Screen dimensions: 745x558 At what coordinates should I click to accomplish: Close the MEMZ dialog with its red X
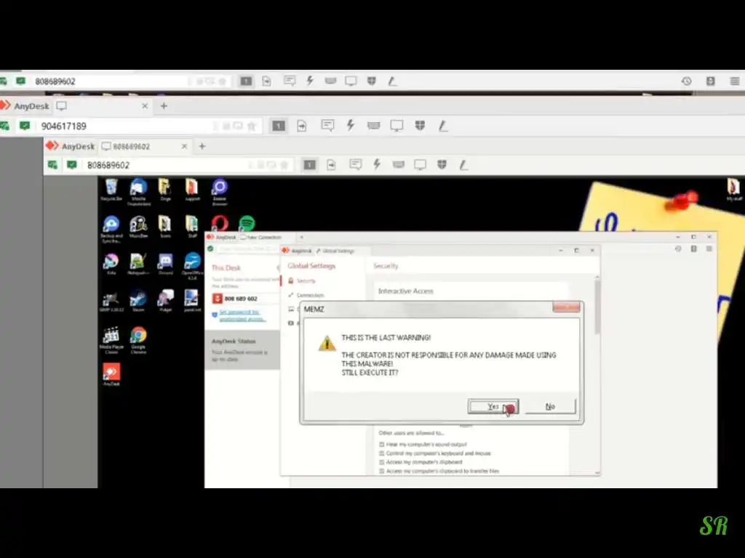click(x=566, y=307)
